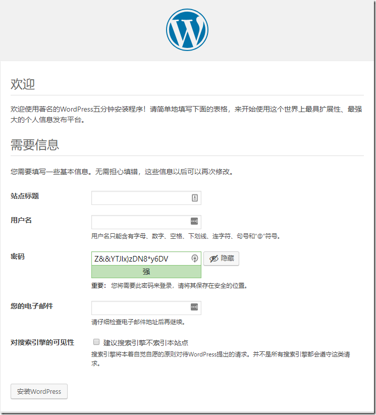The width and height of the screenshot is (376, 415).
Task: Click the 建议搜索引擎不索引本站点 label text
Action: point(146,343)
